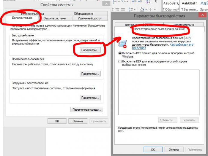Decrease indent in Word ribbon

135,1
